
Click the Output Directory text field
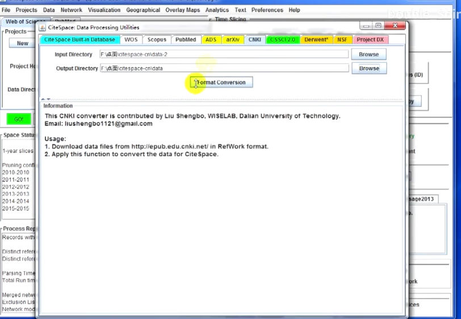(x=224, y=68)
